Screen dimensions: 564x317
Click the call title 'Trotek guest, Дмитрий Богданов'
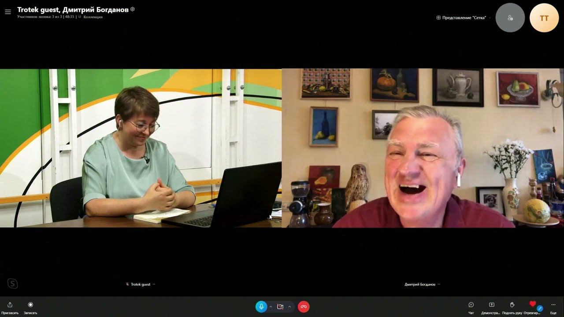click(x=73, y=10)
